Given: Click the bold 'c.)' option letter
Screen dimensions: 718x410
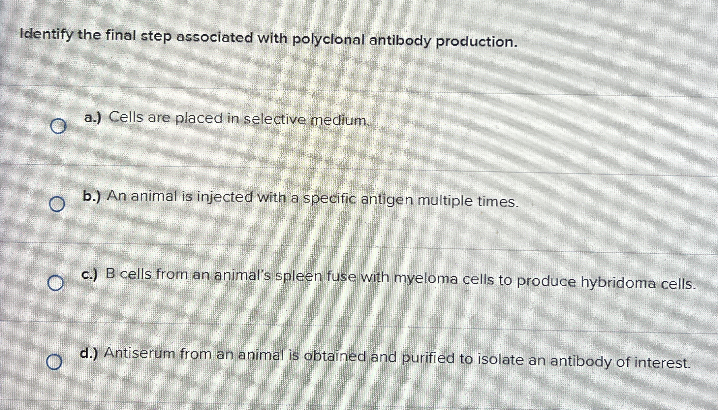Looking at the screenshot, I should 89,274.
